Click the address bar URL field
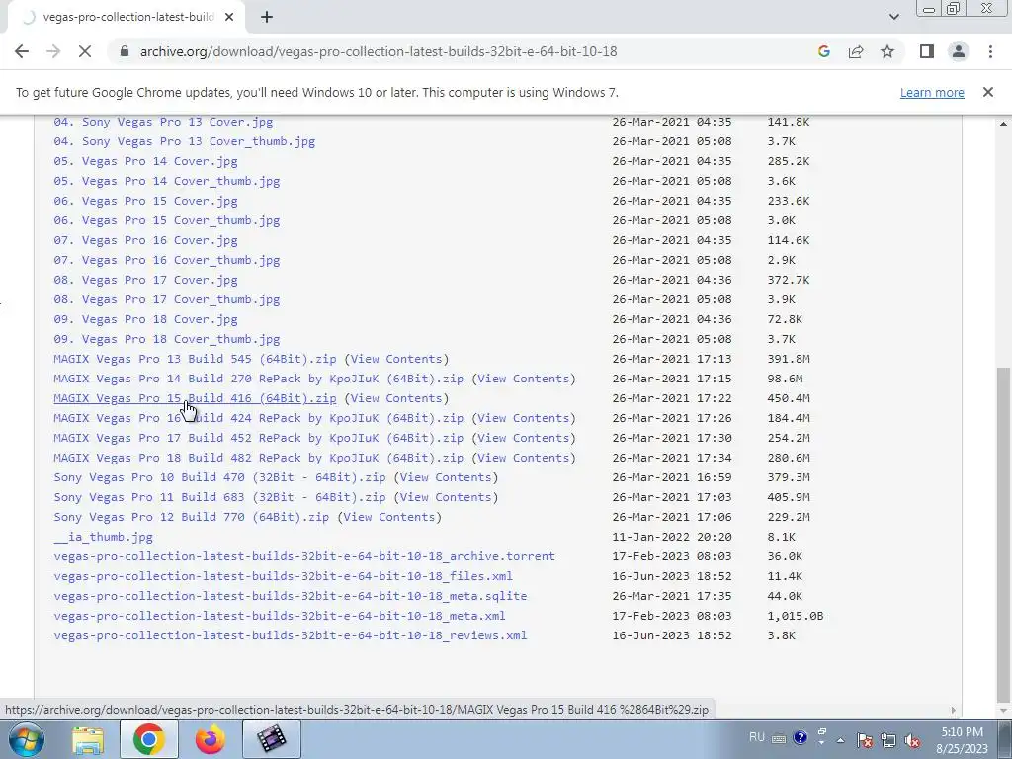Viewport: 1012px width, 759px height. tap(379, 51)
